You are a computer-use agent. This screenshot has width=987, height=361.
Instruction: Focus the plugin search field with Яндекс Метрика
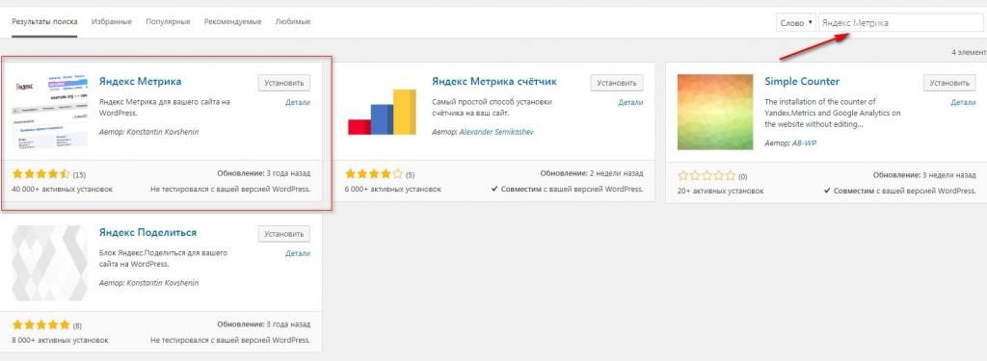(x=902, y=23)
